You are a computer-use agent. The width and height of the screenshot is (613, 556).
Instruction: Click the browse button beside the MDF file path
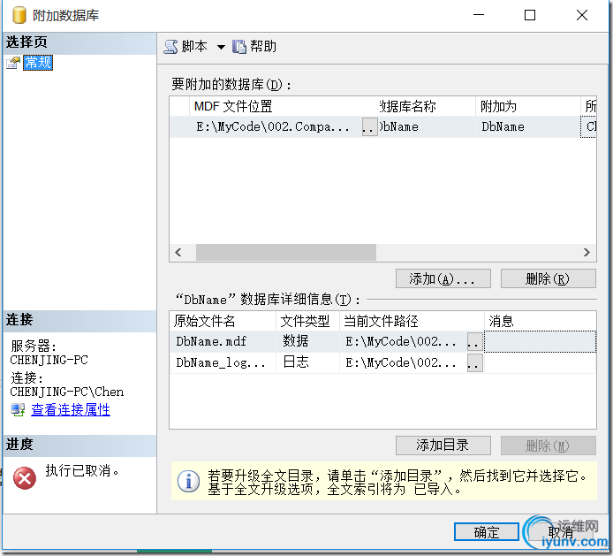(x=369, y=127)
